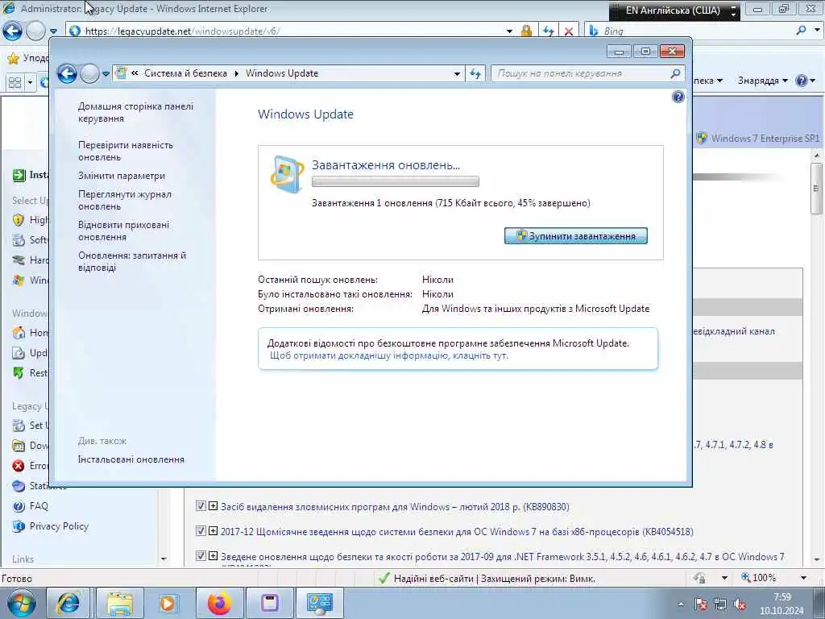Open Windows Update help question icon
The width and height of the screenshot is (825, 619).
678,97
